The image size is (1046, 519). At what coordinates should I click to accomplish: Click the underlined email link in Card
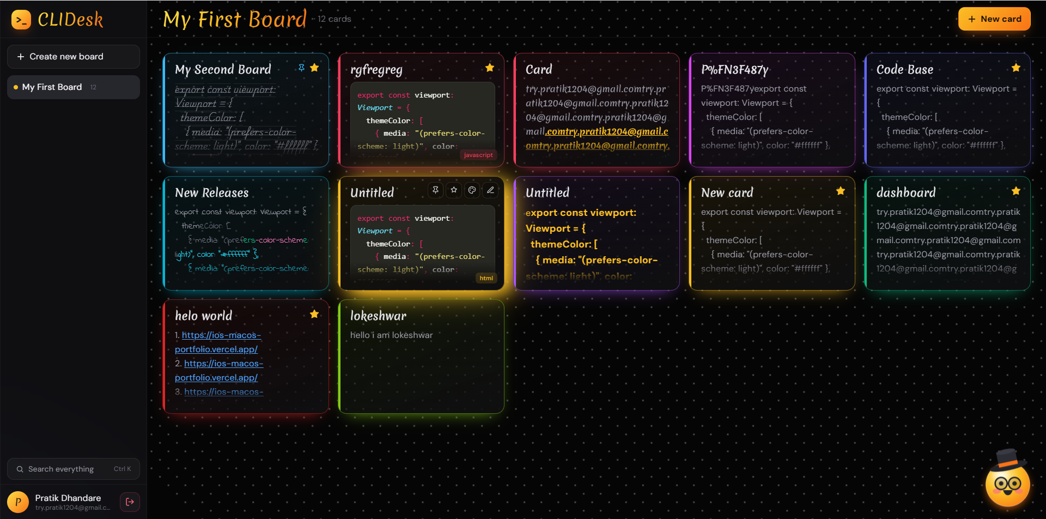click(598, 138)
